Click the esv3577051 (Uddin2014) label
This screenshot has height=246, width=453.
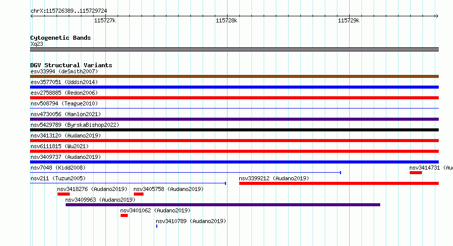point(64,82)
